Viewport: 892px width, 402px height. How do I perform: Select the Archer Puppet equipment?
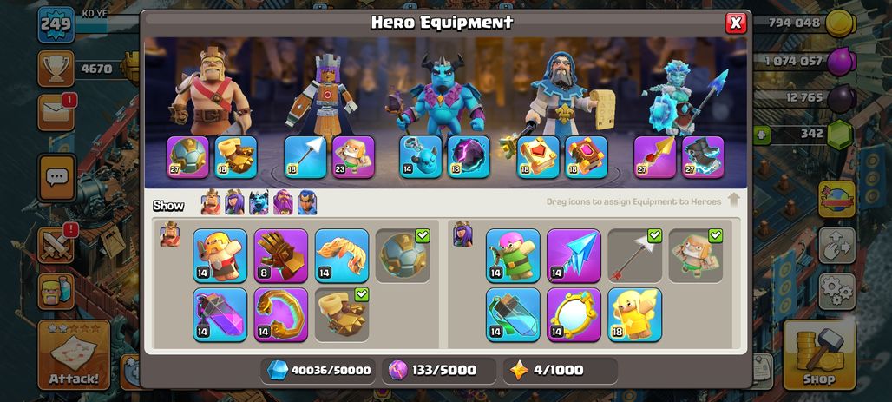coord(513,255)
